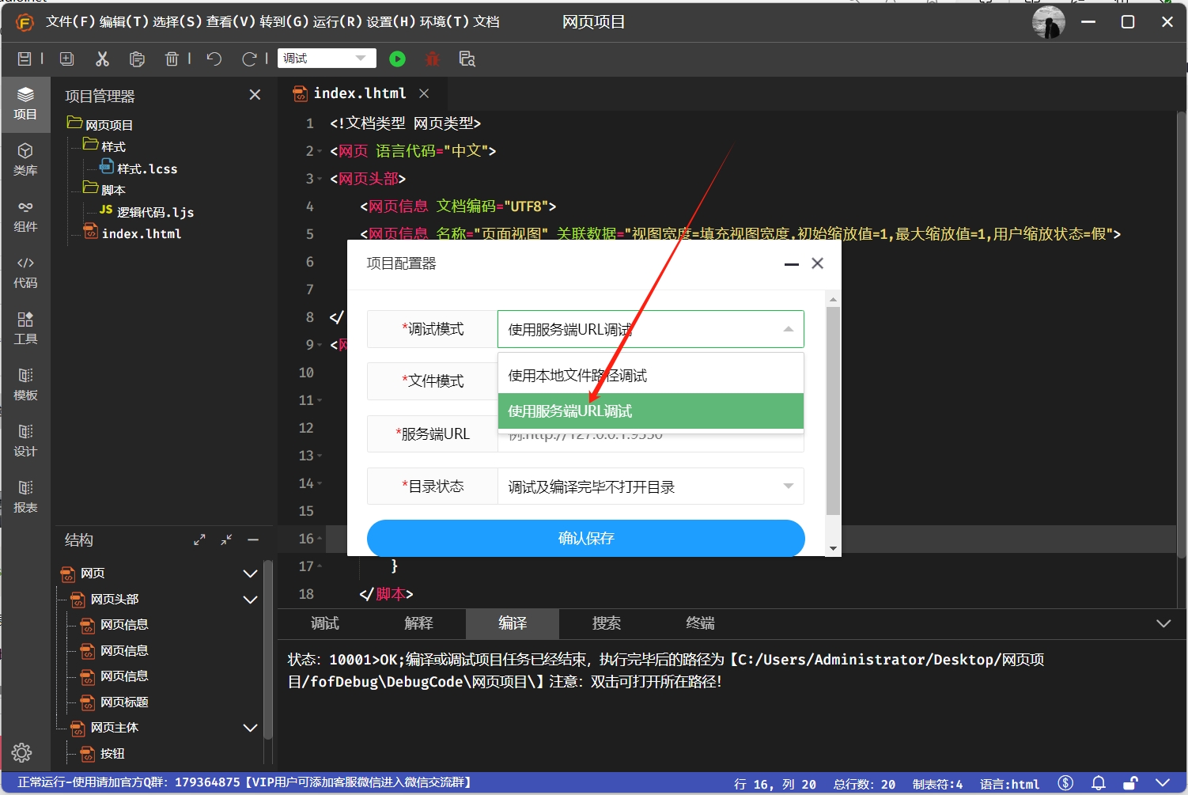Collapse the bottom output panel chevron
The image size is (1188, 795).
(x=1163, y=623)
